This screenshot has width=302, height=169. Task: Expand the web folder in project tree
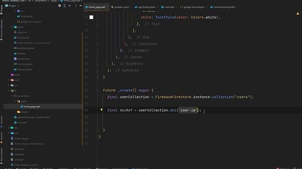8,133
